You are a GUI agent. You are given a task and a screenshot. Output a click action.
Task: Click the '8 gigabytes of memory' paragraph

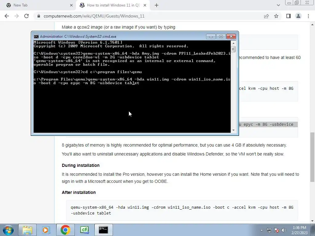pyautogui.click(x=174, y=145)
